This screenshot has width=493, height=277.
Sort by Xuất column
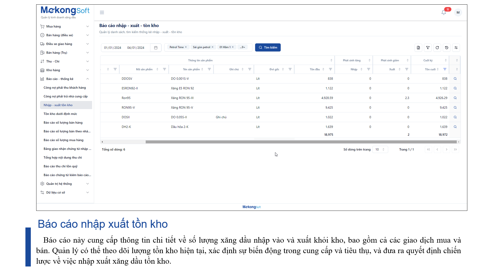(x=400, y=69)
